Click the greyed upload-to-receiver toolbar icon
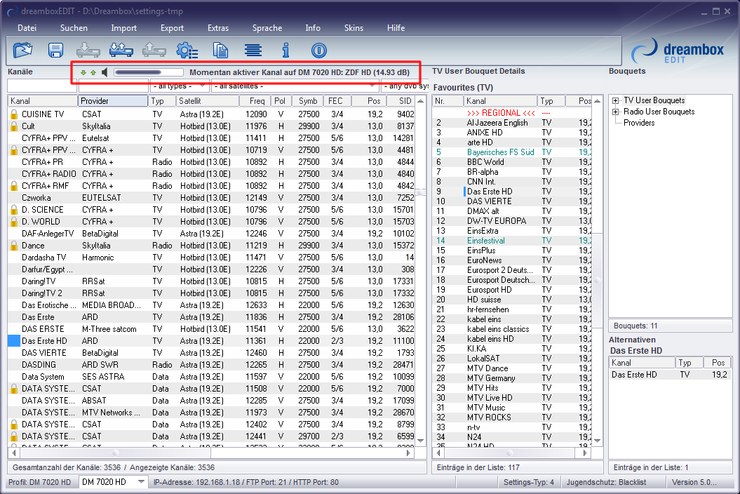This screenshot has height=494, width=740. (x=154, y=50)
